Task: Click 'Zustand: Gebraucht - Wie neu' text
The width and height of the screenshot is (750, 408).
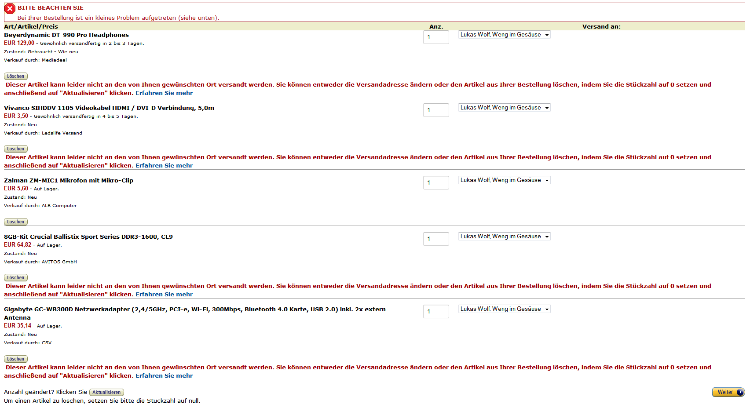Action: (x=41, y=52)
